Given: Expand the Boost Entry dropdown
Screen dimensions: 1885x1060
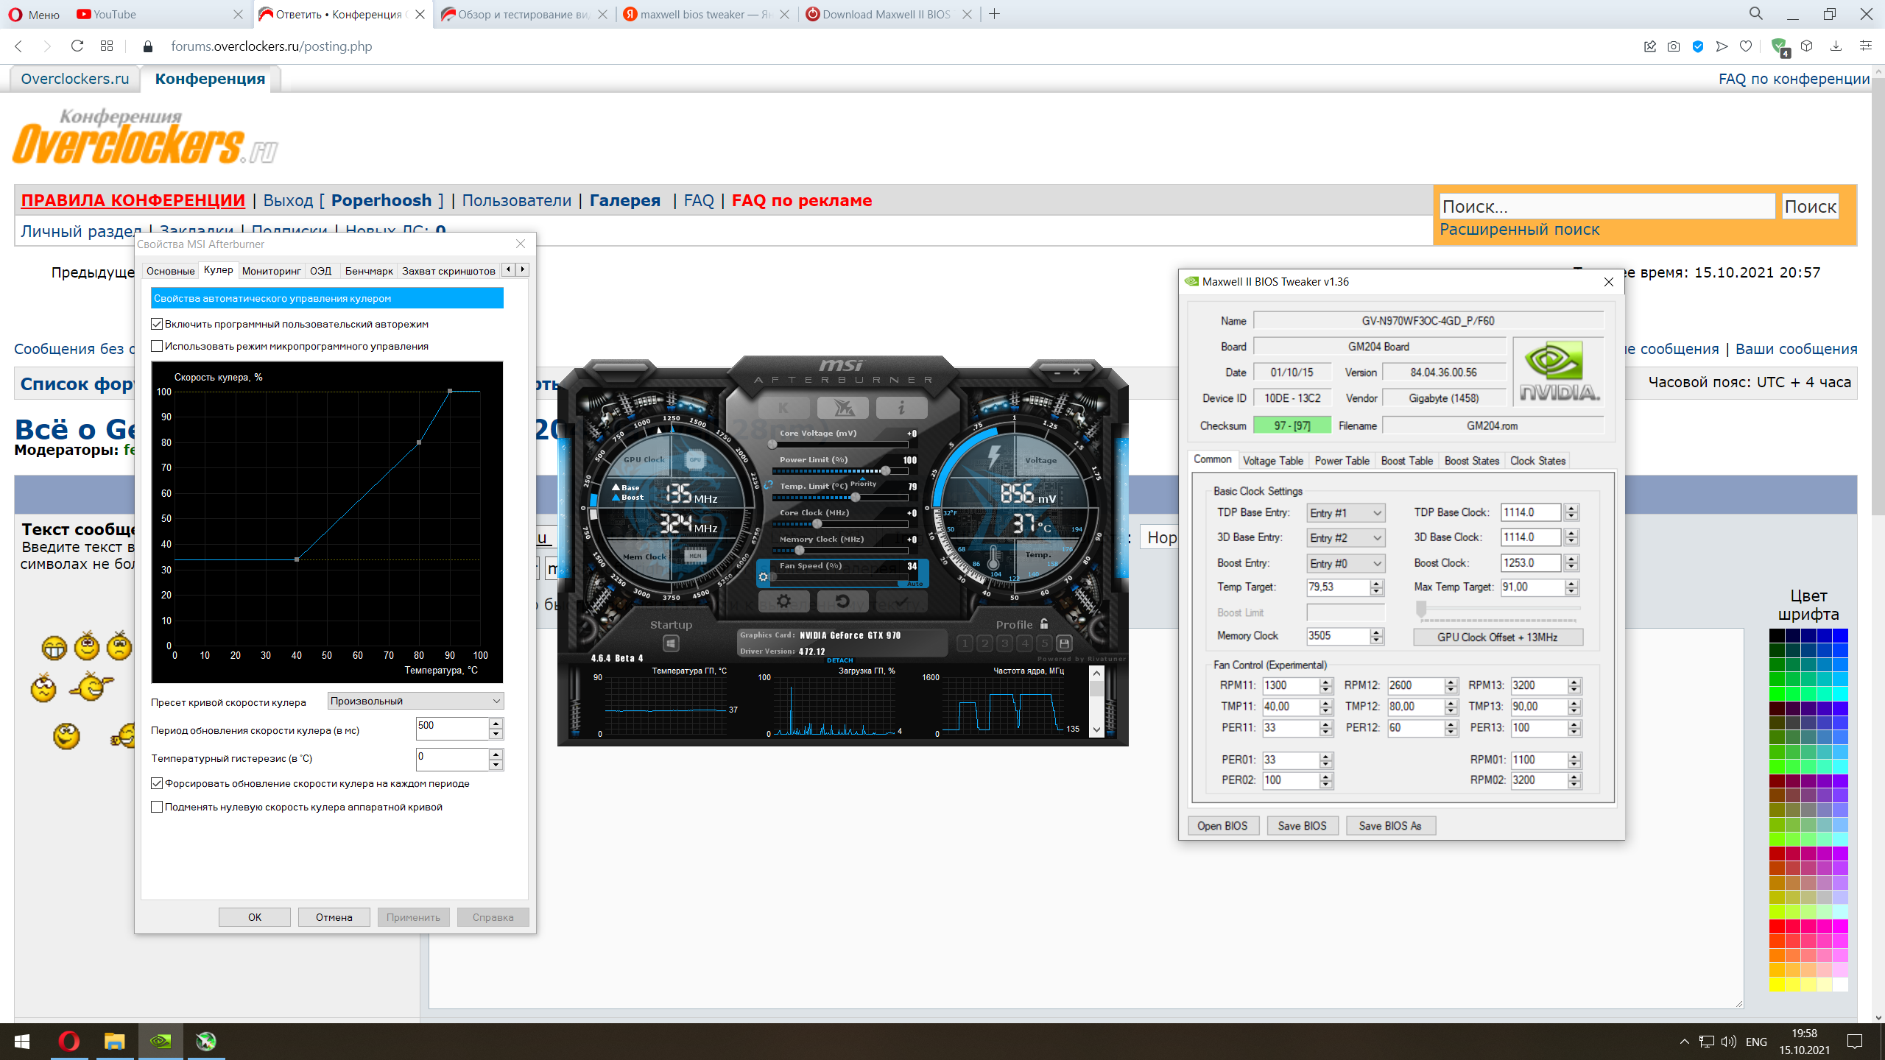Looking at the screenshot, I should click(1346, 563).
